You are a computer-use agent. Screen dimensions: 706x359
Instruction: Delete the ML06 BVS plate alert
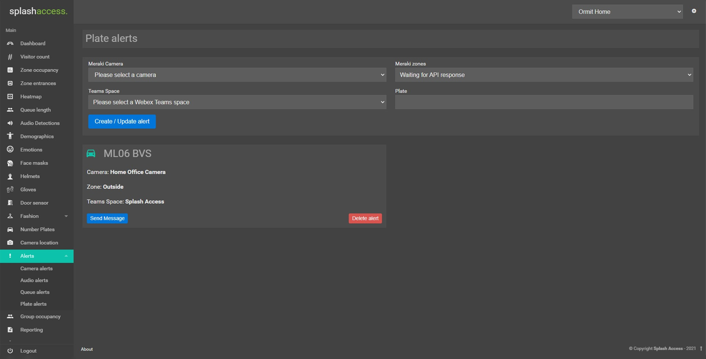tap(365, 218)
